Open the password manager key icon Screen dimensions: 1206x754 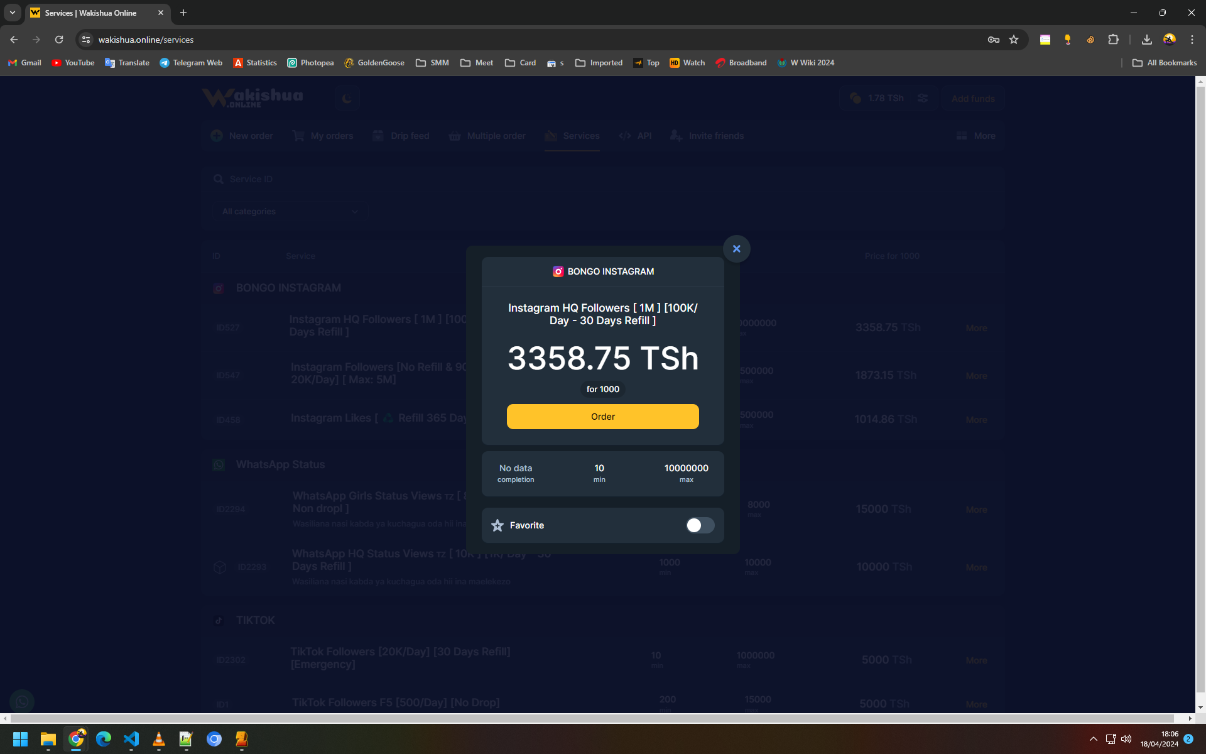coord(993,40)
